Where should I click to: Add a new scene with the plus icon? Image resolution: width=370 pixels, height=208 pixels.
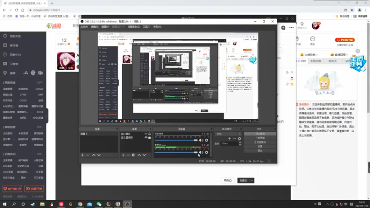pos(83,155)
